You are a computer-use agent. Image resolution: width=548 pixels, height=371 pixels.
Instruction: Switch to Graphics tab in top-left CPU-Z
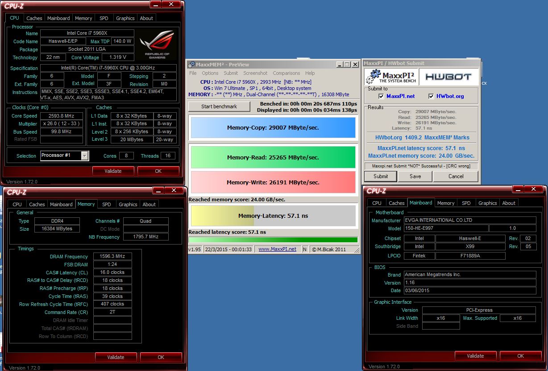125,18
